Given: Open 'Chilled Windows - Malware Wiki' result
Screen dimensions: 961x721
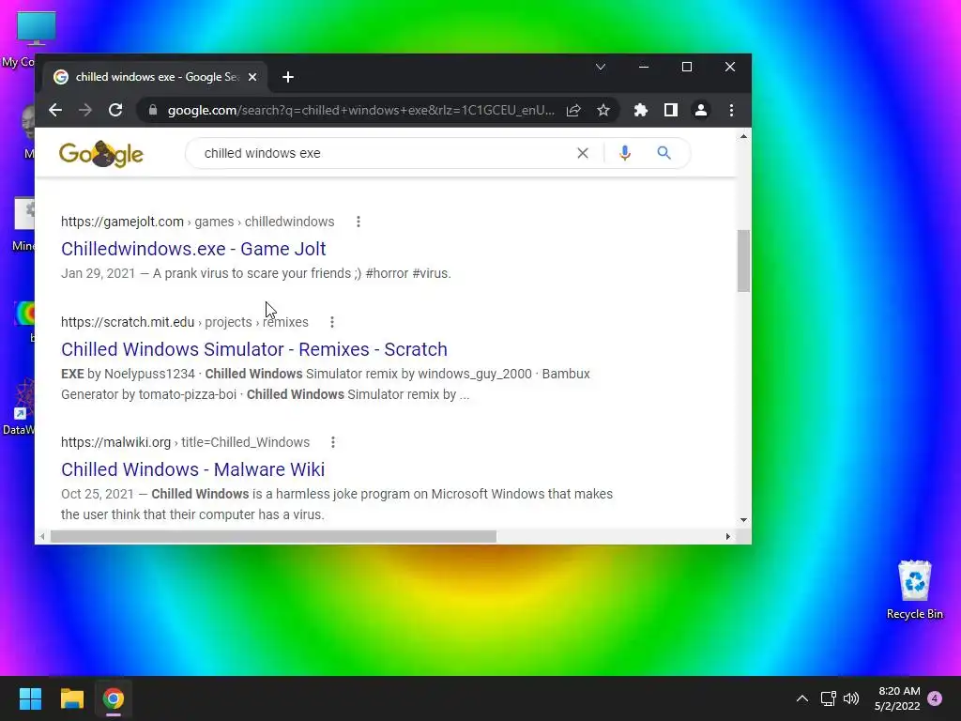Looking at the screenshot, I should 192,469.
